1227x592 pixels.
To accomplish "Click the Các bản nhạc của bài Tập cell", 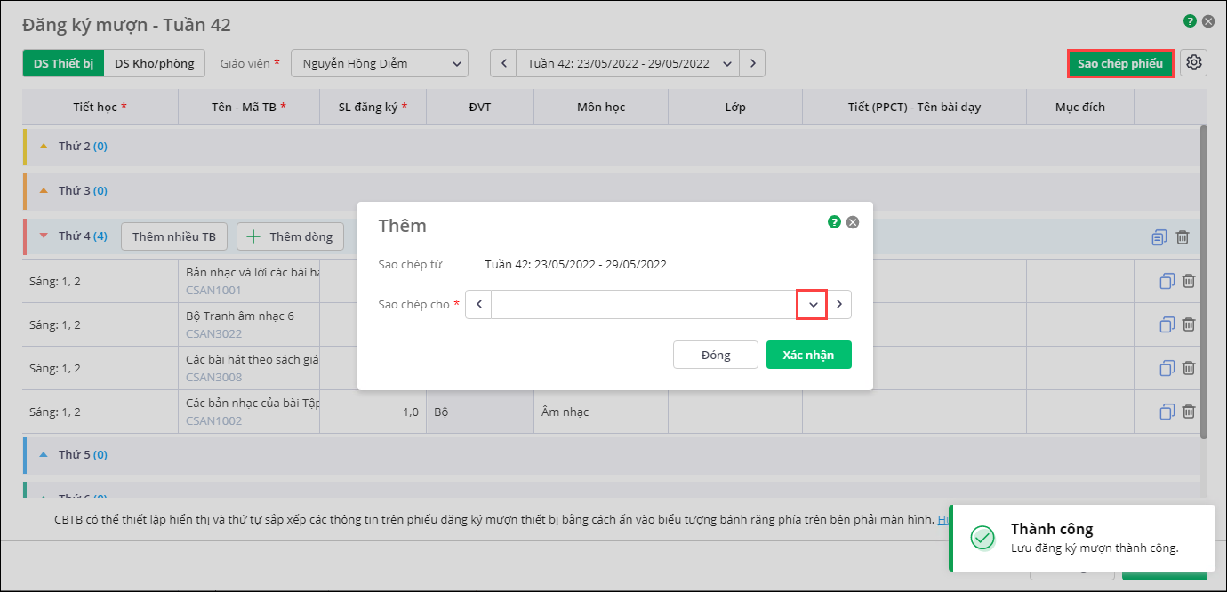I will pyautogui.click(x=249, y=412).
